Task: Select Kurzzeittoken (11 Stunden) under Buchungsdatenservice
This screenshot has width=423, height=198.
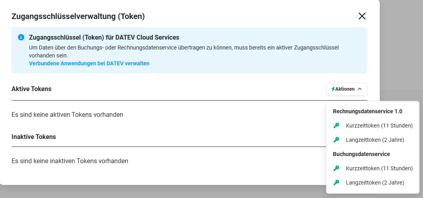Action: [x=373, y=168]
